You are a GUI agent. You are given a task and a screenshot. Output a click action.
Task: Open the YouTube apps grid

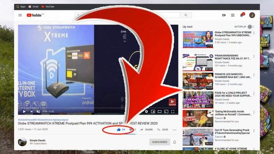[232, 15]
